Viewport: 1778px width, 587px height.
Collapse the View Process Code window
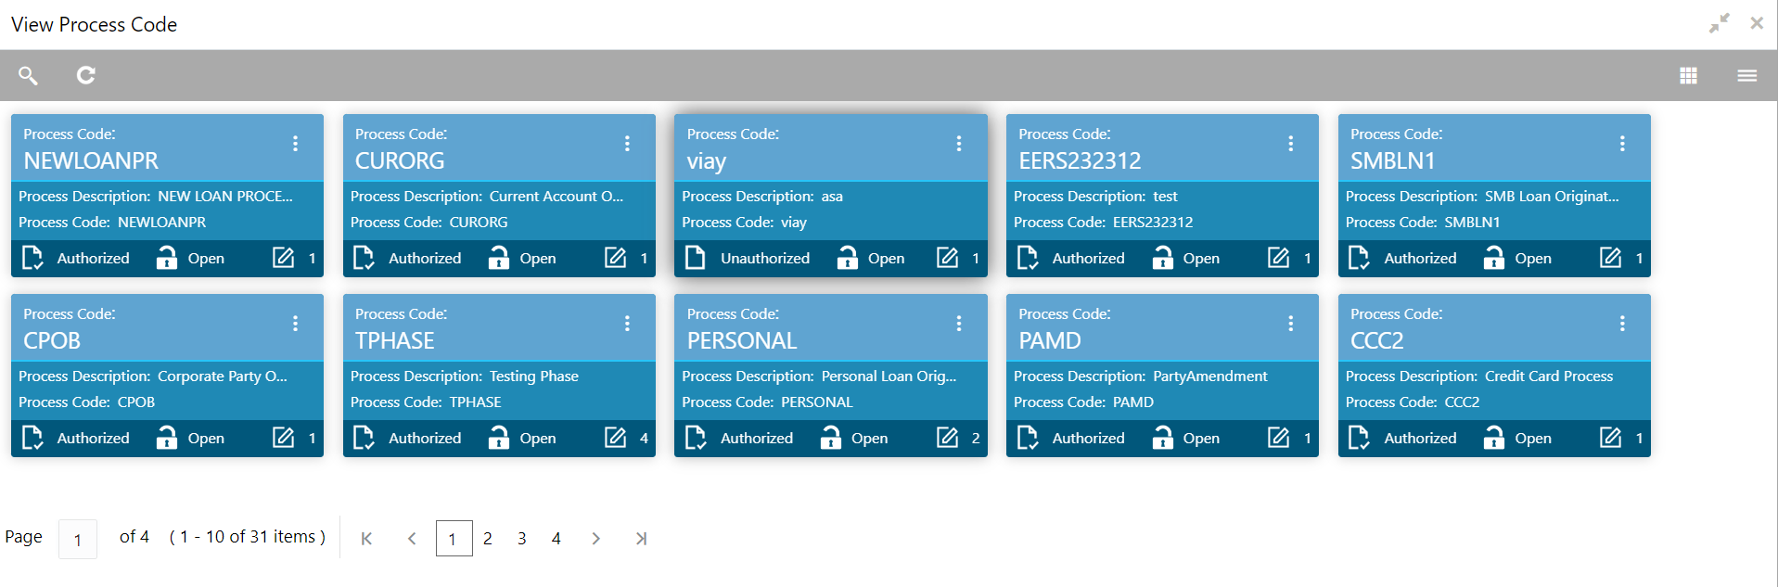[x=1719, y=24]
